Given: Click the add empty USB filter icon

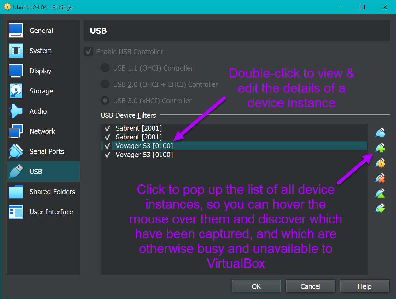Looking at the screenshot, I should pyautogui.click(x=380, y=133).
